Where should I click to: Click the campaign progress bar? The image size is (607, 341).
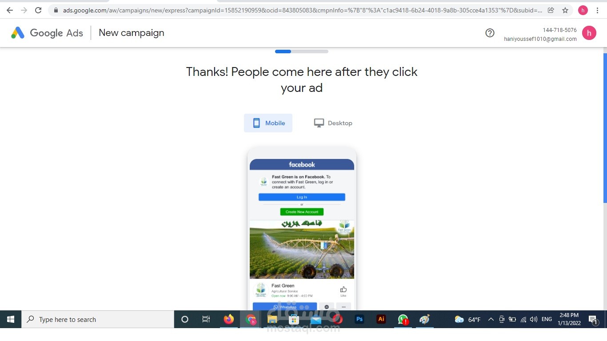[301, 51]
